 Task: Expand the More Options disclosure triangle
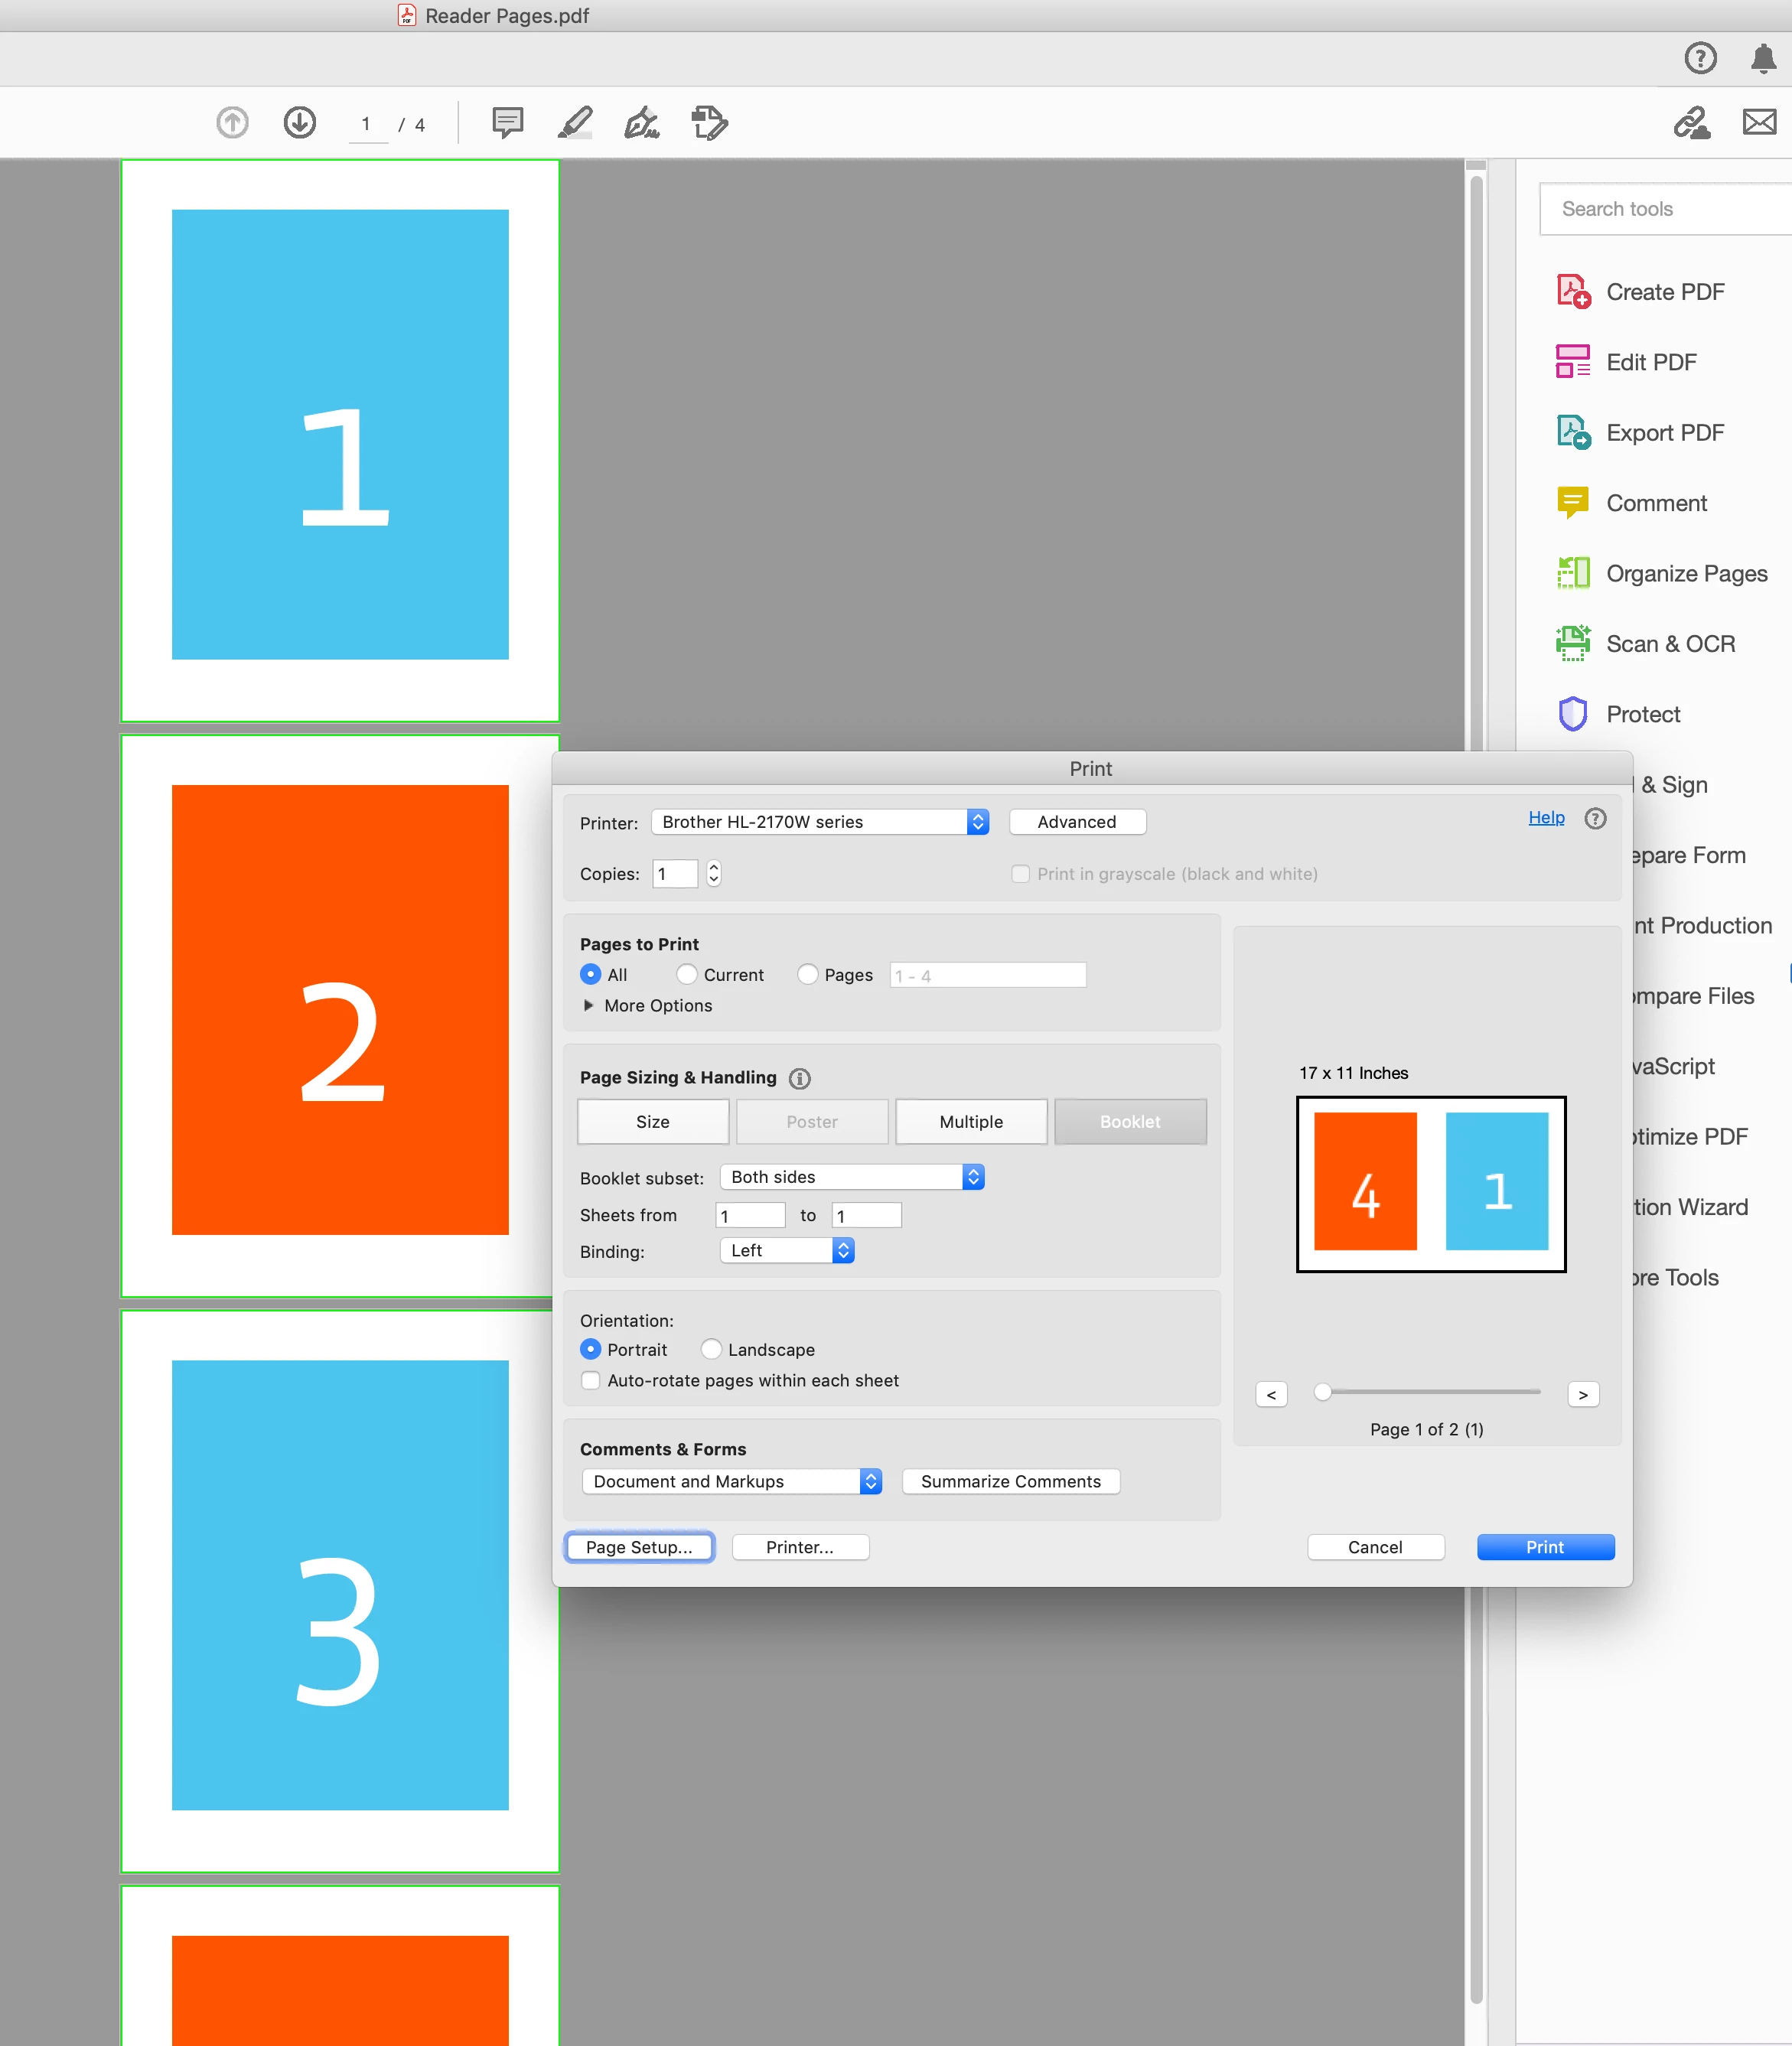coord(589,1005)
